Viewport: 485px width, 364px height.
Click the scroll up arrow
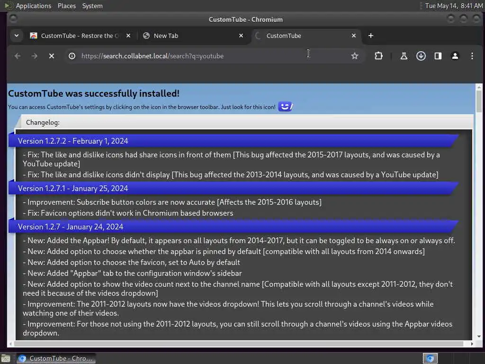479,87
